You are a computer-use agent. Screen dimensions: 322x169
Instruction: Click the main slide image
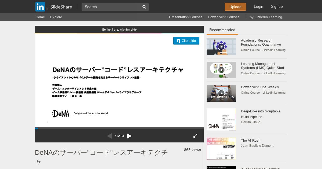coord(119,80)
